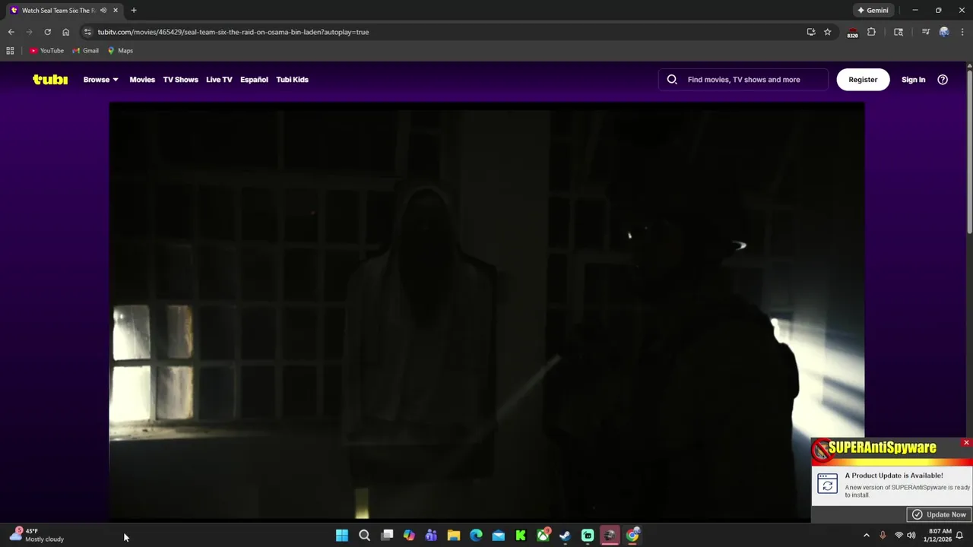Image resolution: width=973 pixels, height=547 pixels.
Task: Click the video player area
Action: 486,311
